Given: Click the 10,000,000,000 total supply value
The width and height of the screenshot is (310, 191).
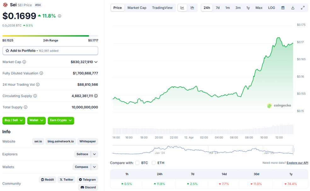Looking at the screenshot, I should [85, 107].
